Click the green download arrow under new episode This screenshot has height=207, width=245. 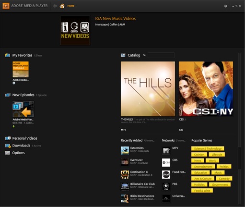[14, 126]
